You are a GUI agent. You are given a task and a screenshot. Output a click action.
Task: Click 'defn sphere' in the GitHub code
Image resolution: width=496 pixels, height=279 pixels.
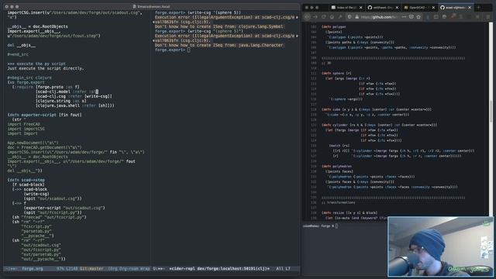click(337, 73)
